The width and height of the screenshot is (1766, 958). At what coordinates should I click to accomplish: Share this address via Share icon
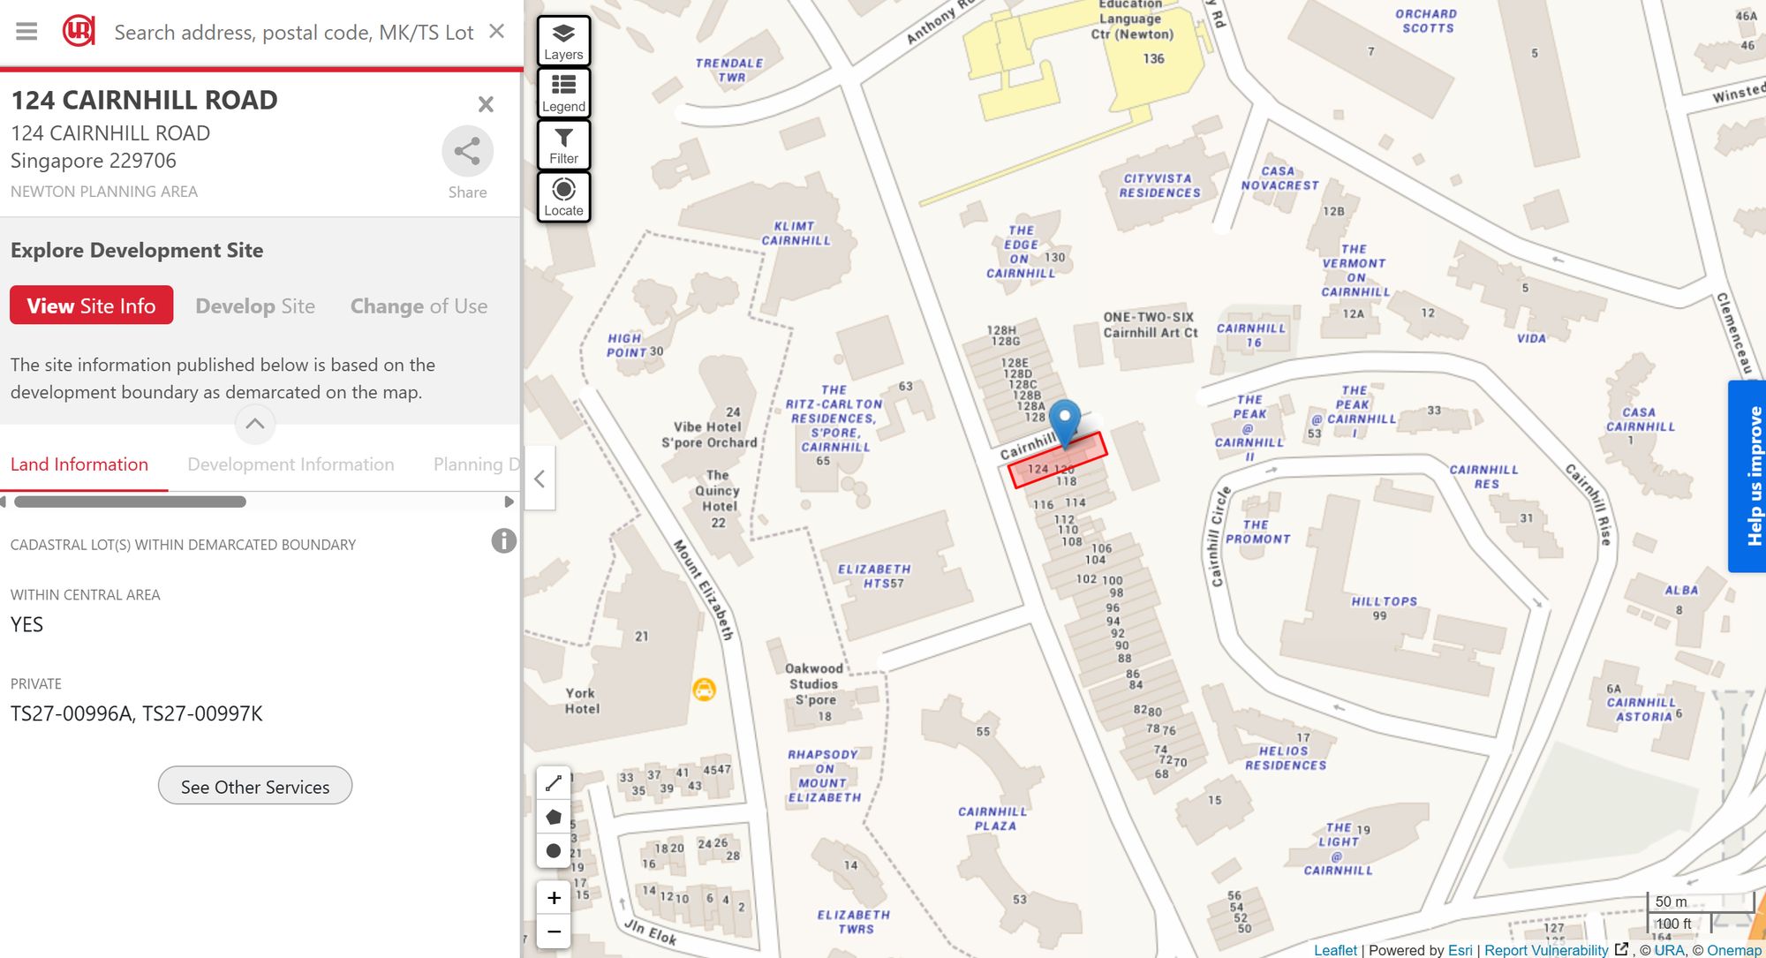[467, 151]
